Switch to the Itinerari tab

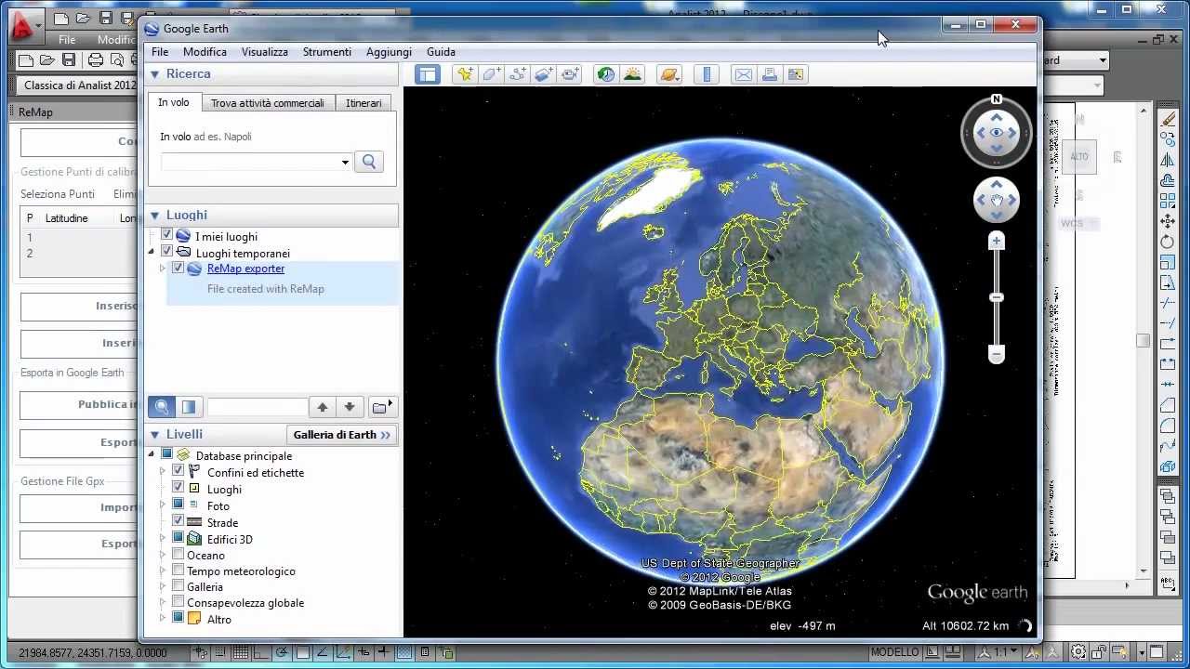364,103
